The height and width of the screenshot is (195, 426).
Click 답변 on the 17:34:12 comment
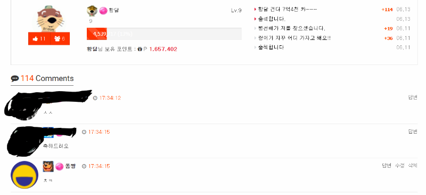[x=413, y=97]
